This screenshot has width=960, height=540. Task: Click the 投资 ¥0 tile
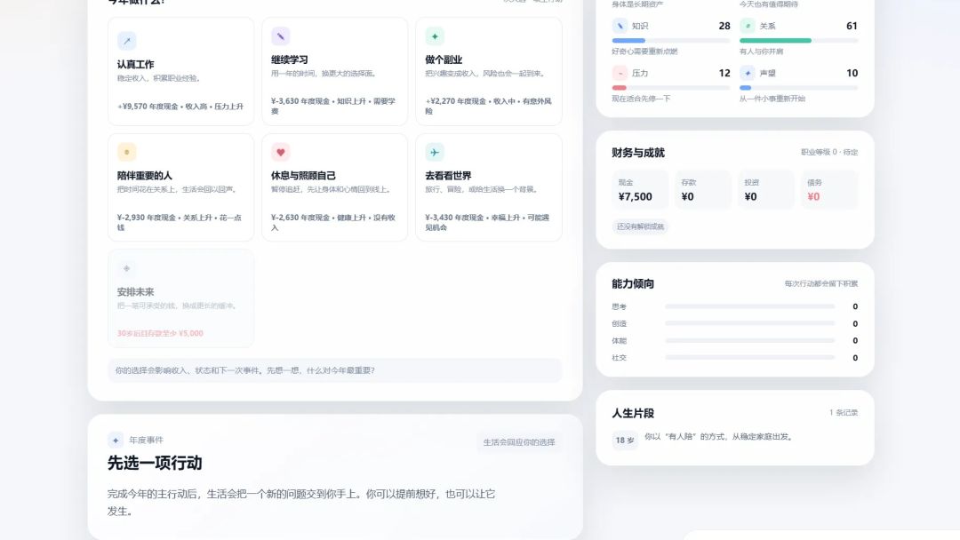tap(766, 189)
